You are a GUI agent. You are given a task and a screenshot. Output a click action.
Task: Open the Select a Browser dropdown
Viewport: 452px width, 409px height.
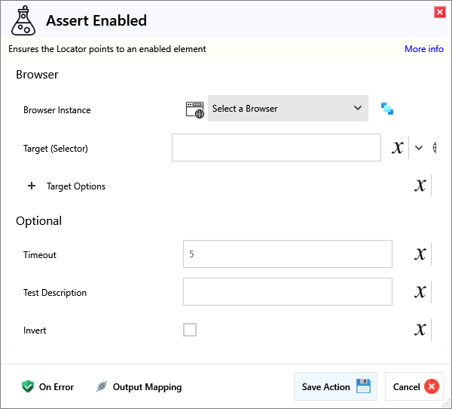tap(288, 109)
